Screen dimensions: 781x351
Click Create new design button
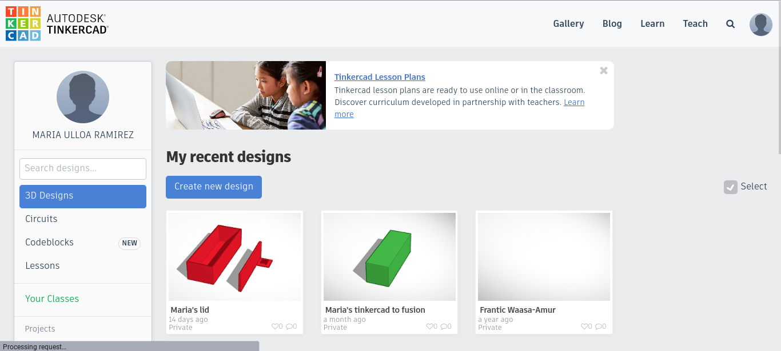tap(213, 187)
